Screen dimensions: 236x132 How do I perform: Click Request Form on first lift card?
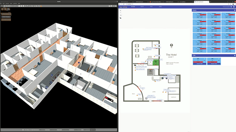pos(200,64)
